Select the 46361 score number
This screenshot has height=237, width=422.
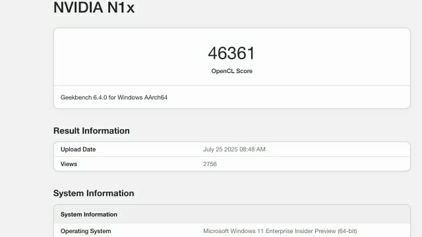click(x=231, y=53)
